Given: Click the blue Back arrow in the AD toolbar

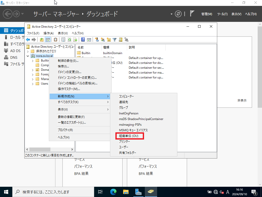Looking at the screenshot, I should pyautogui.click(x=28, y=40).
